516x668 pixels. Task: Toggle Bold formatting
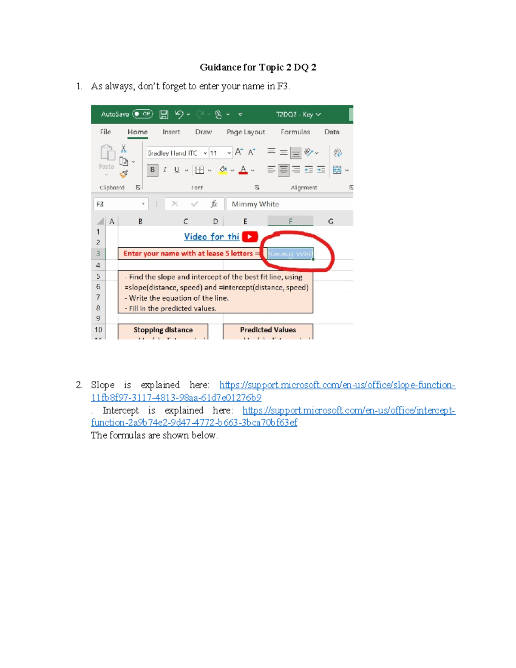[153, 169]
